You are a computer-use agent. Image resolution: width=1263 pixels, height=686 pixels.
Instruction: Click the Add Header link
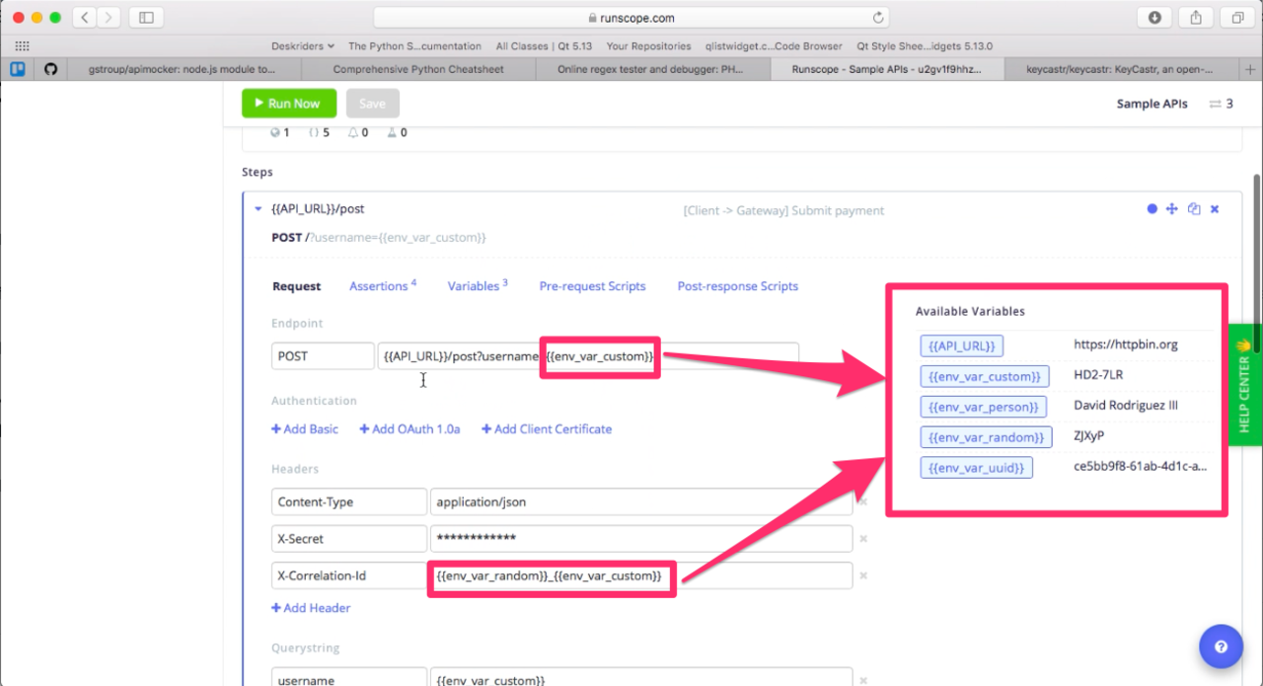[x=311, y=608]
